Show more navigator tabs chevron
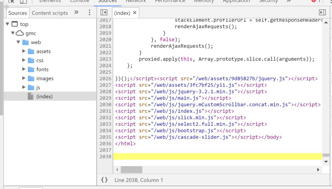Screen dimensions: 332x189 click(x=76, y=12)
